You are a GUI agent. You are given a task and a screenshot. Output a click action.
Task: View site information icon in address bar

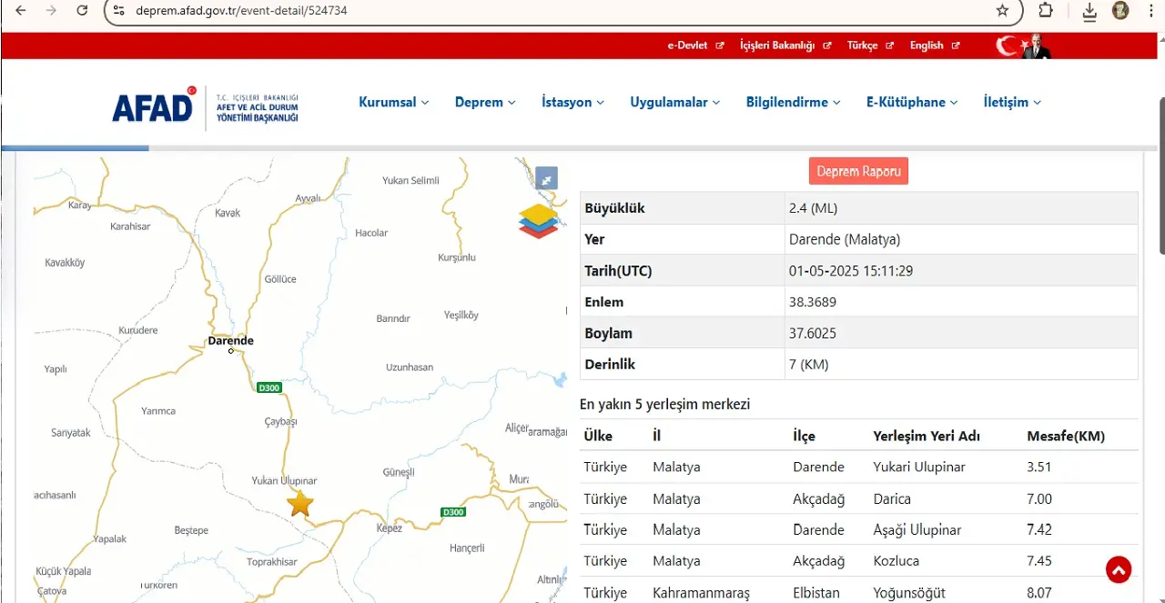[x=119, y=11]
